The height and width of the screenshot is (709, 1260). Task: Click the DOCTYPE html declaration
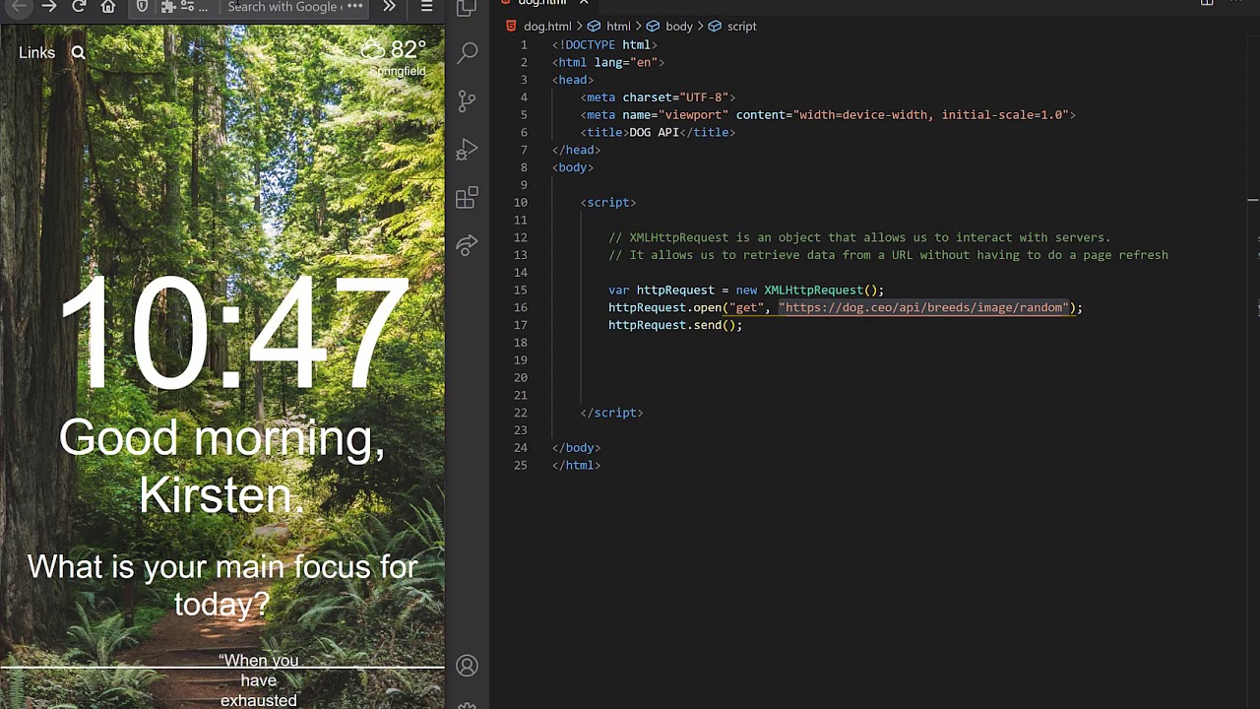click(604, 45)
